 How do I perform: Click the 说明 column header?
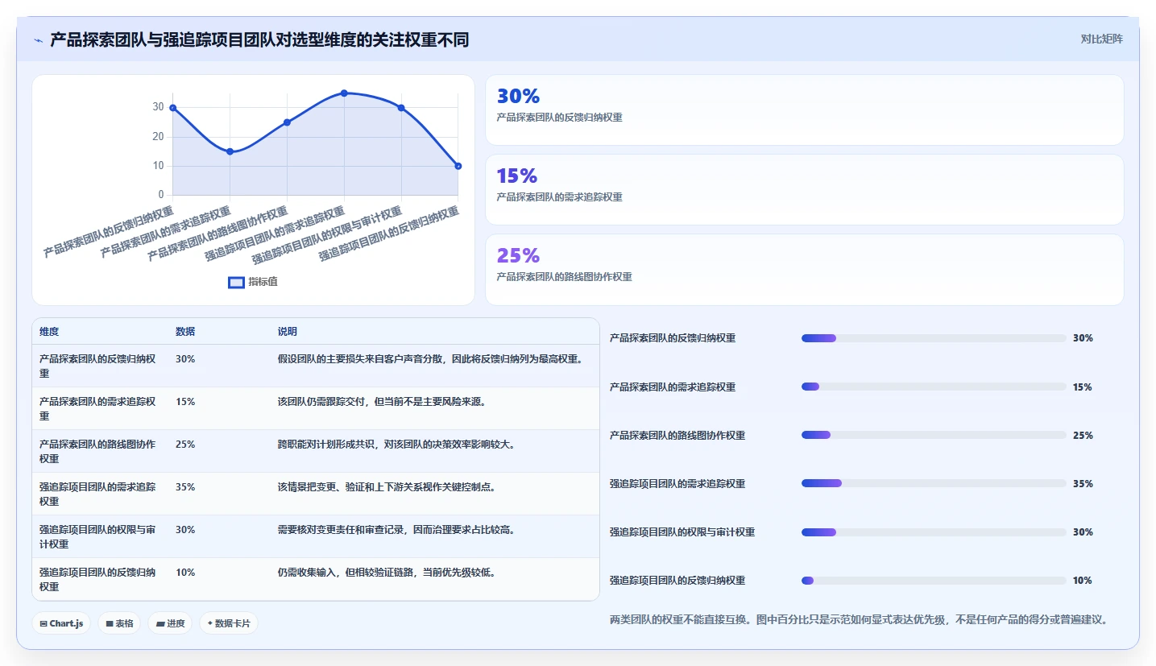coord(288,332)
